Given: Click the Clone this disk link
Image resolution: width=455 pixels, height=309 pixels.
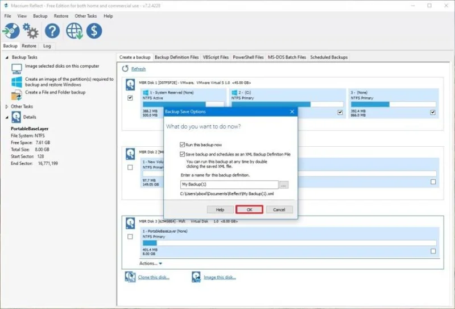Looking at the screenshot, I should pos(154,277).
